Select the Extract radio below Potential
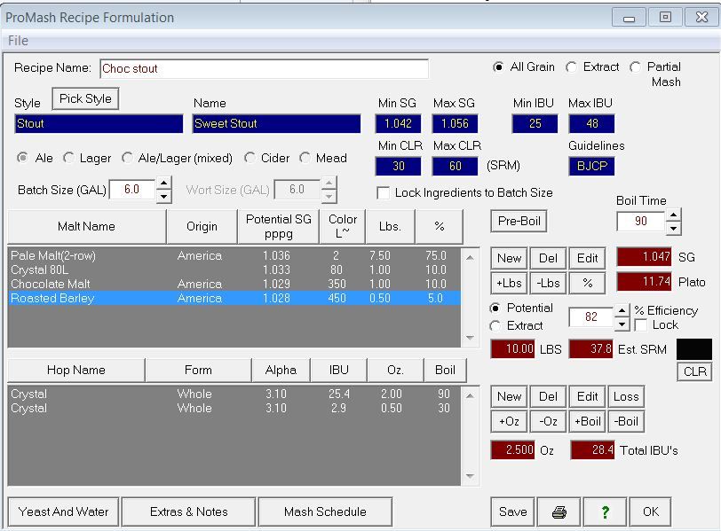 pyautogui.click(x=495, y=326)
